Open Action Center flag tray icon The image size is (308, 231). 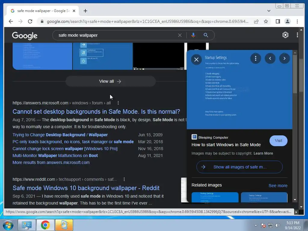(x=263, y=225)
